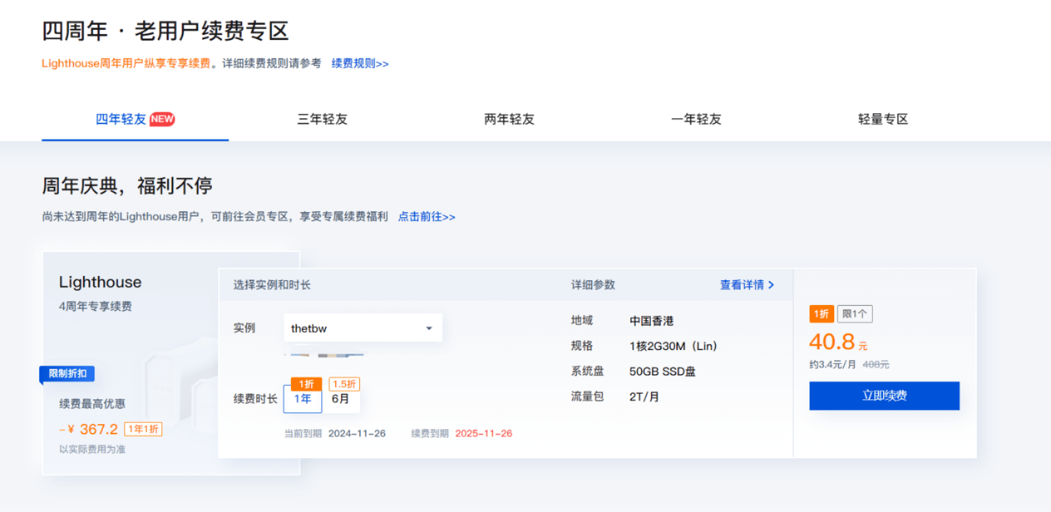Click the 以实际费用为准 note
The height and width of the screenshot is (512, 1051).
click(x=93, y=449)
